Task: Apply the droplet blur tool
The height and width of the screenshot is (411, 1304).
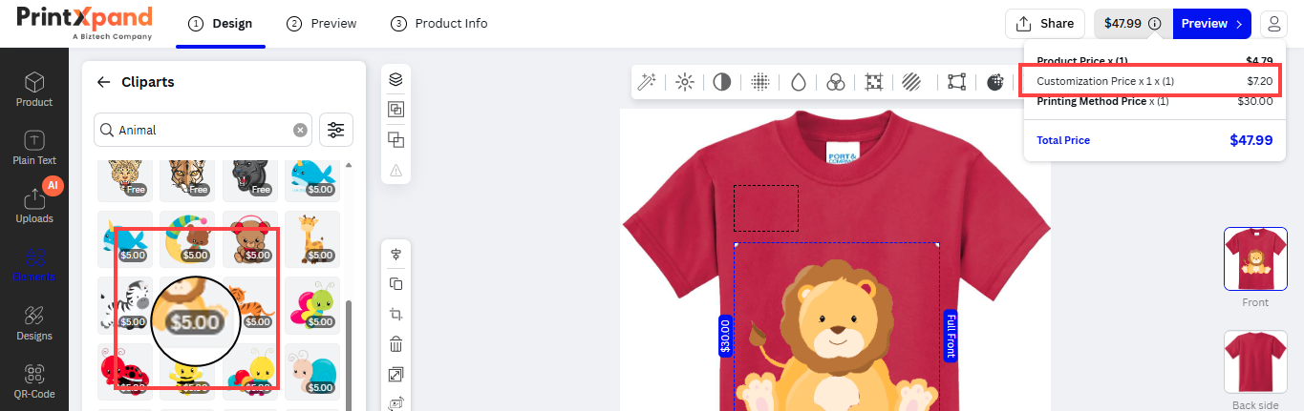Action: pyautogui.click(x=797, y=82)
